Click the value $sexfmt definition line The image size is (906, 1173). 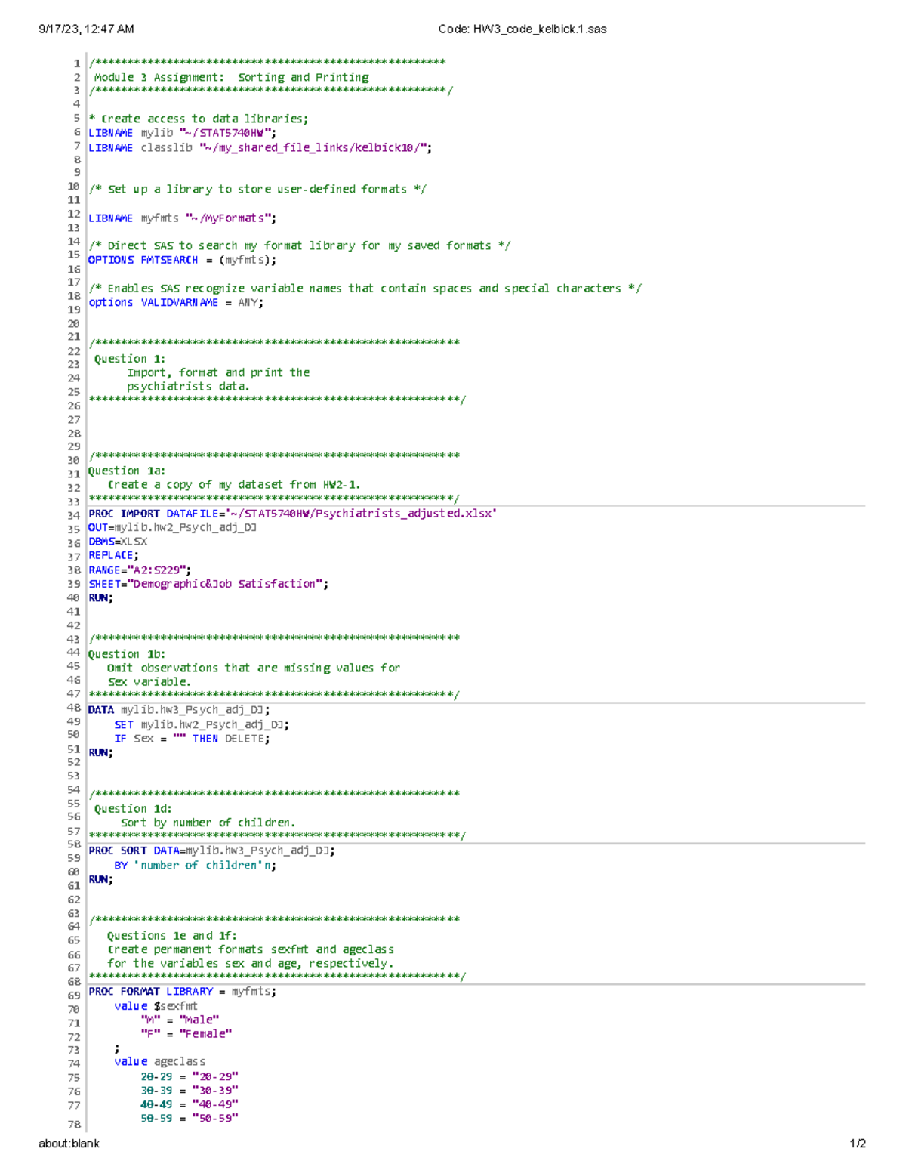155,1005
